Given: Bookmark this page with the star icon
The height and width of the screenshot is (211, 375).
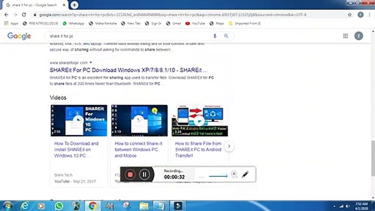Looking at the screenshot, I should 350,15.
